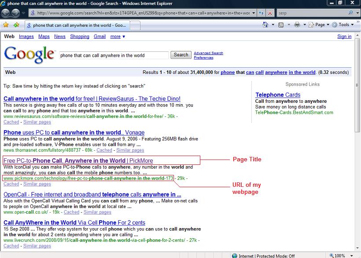Open the Preferences link
361x258 pixels.
(203, 58)
